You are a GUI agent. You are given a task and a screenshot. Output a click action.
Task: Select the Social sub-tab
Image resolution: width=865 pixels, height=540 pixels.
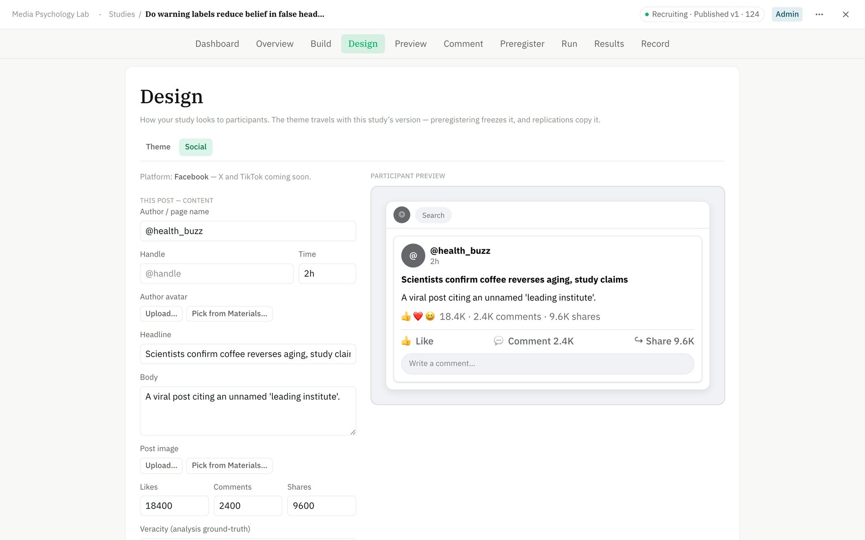(x=196, y=147)
